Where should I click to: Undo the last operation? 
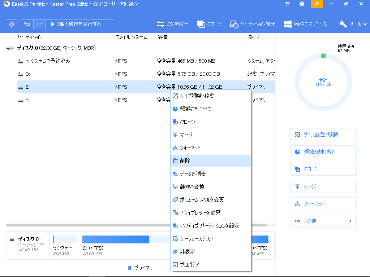27,24
